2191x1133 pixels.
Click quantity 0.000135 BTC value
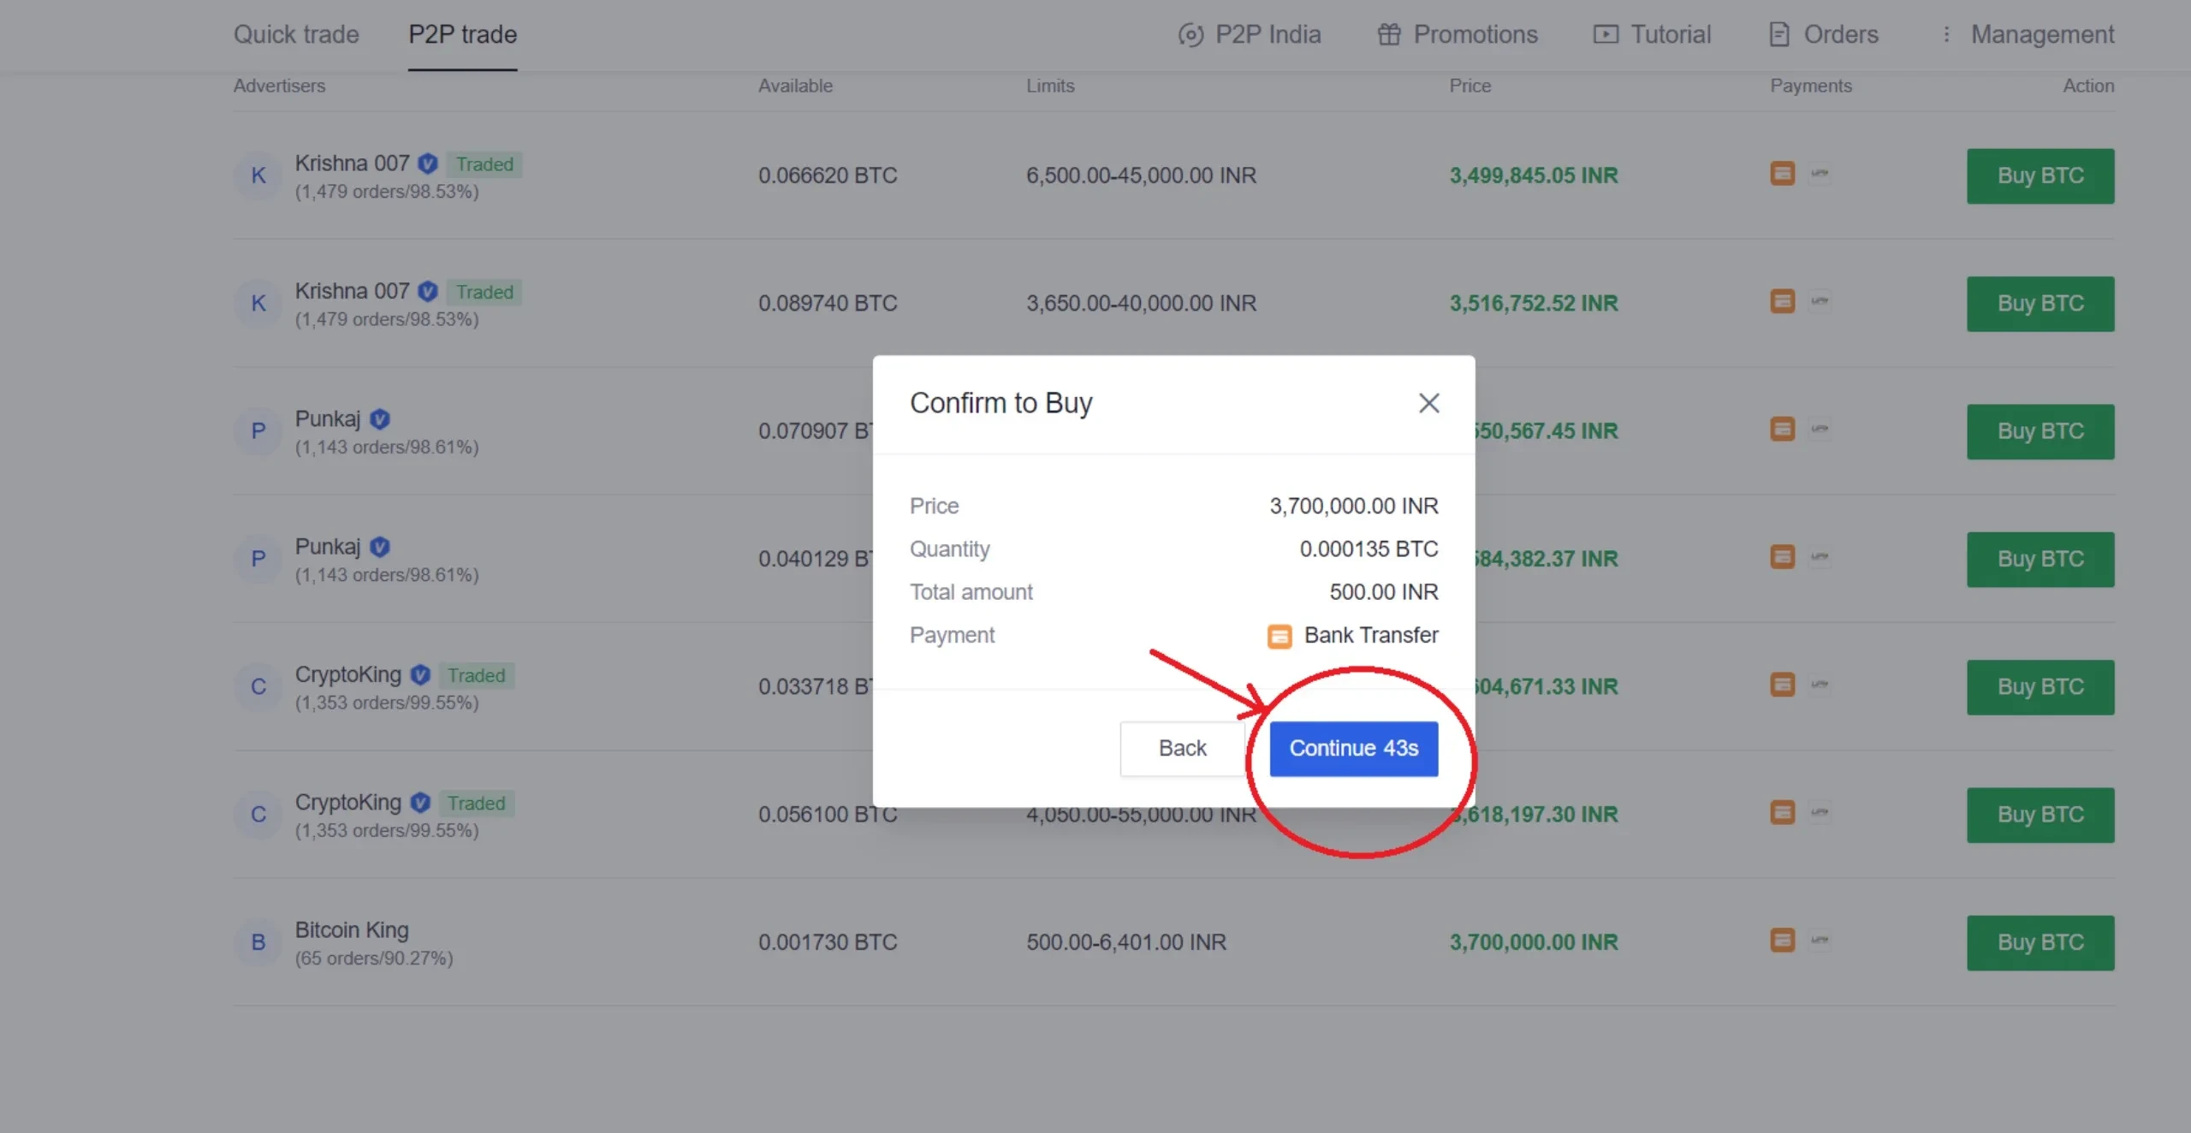pyautogui.click(x=1369, y=549)
